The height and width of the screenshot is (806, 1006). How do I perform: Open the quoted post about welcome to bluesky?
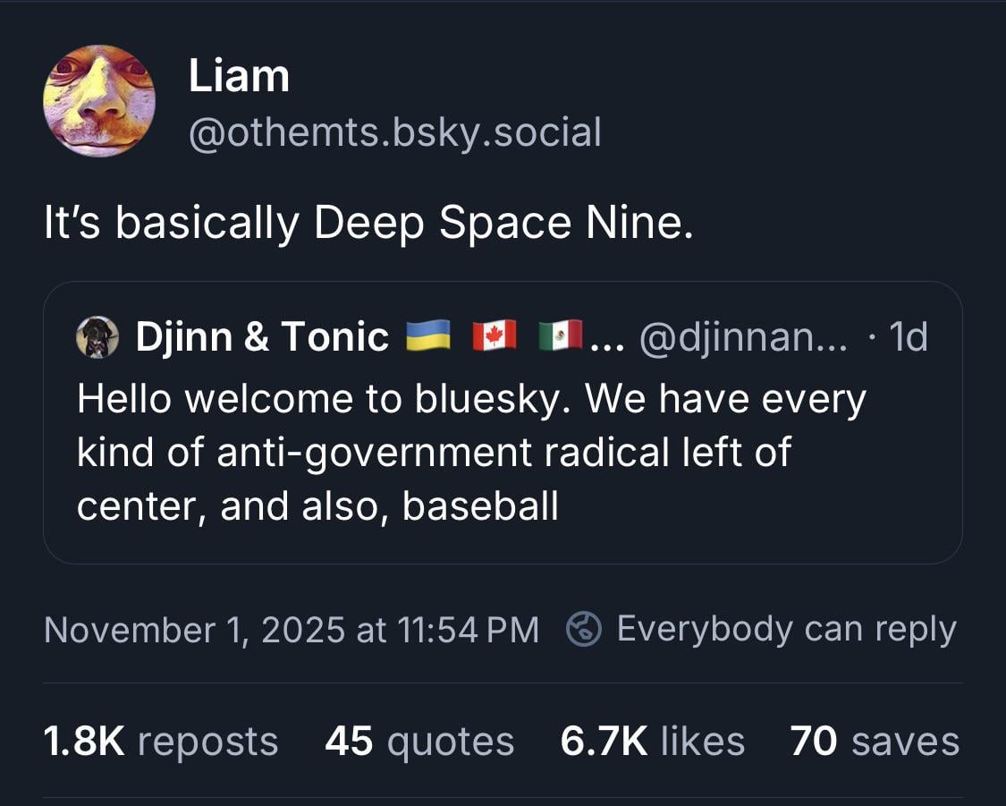click(x=471, y=453)
